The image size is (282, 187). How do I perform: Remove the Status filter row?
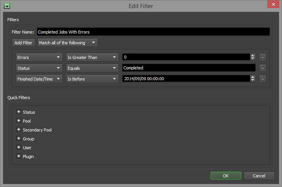(x=263, y=68)
